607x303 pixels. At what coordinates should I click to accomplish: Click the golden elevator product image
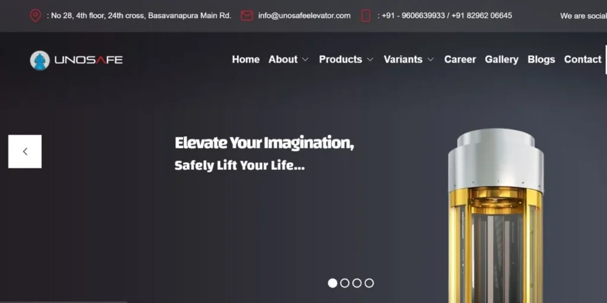tap(496, 215)
